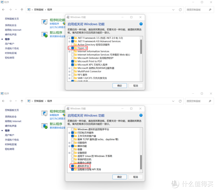
Task: Click the refresh icon in the top window
Action: pyautogui.click(x=180, y=10)
